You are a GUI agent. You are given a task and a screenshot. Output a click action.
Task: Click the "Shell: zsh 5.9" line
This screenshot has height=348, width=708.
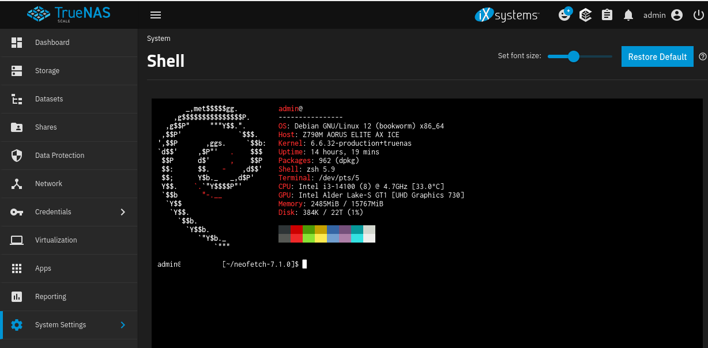tap(307, 169)
